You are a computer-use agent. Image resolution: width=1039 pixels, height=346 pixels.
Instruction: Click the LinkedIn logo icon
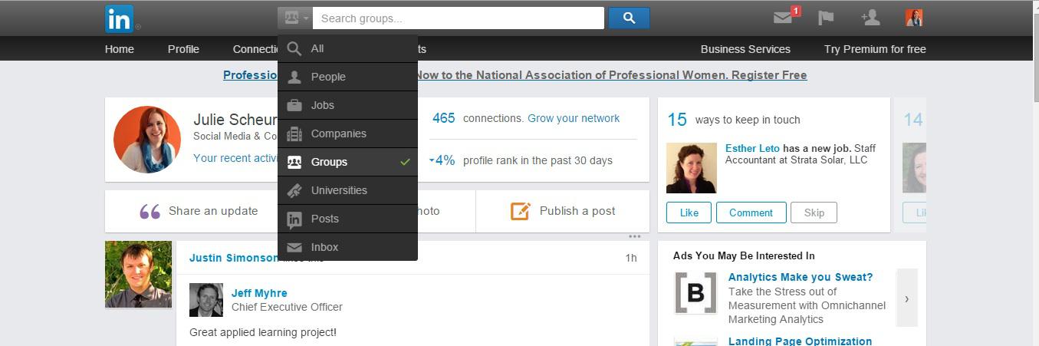(x=119, y=18)
